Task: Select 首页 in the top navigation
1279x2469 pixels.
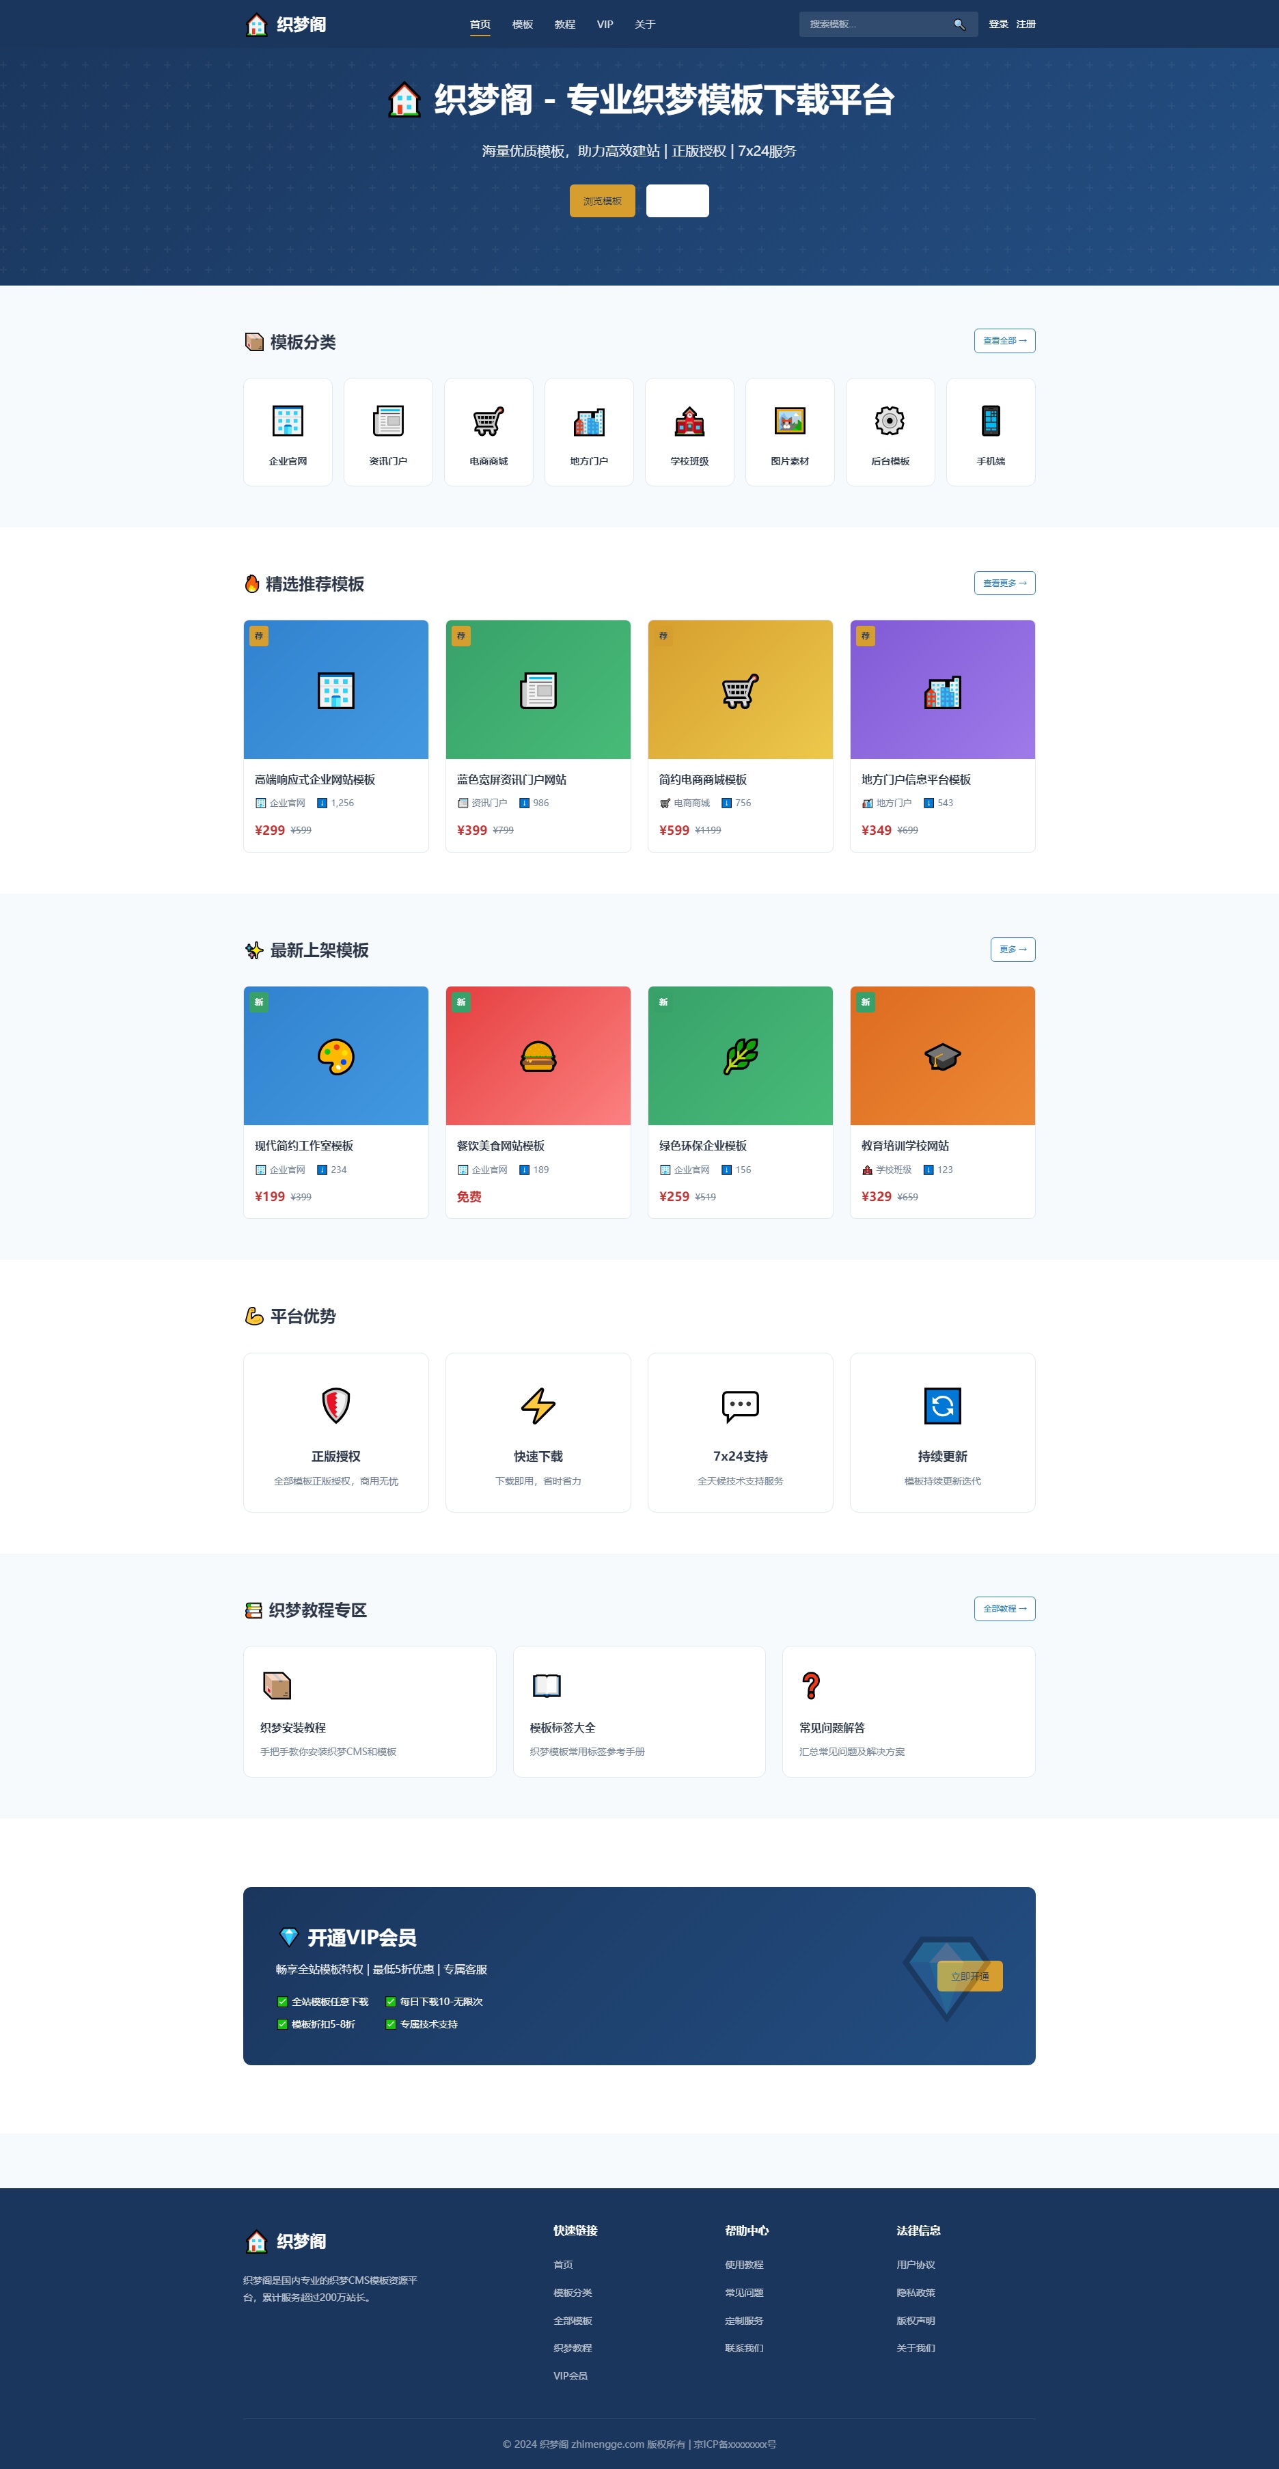Action: pos(480,24)
